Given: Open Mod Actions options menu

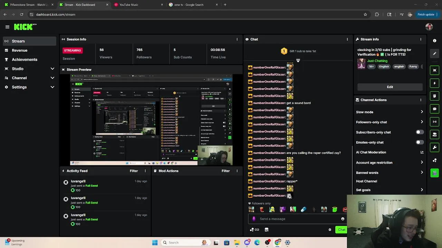Looking at the screenshot, I should pyautogui.click(x=237, y=171).
